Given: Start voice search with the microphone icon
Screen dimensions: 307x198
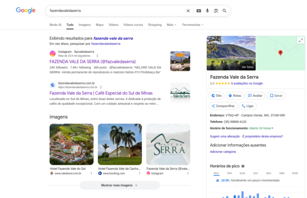Looking at the screenshot, I should pos(207,10).
